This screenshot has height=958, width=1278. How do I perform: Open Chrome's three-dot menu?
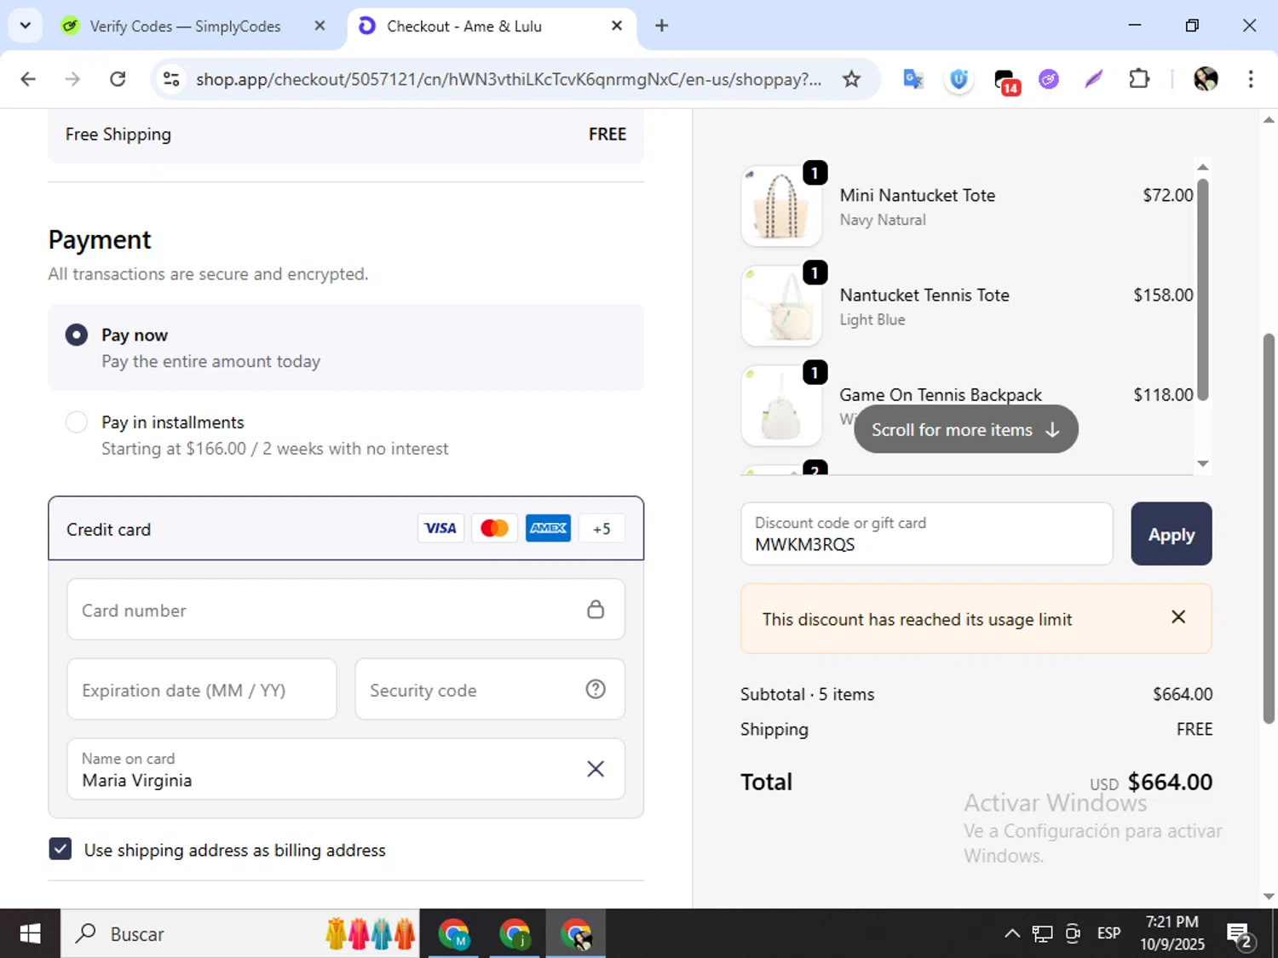click(1251, 79)
